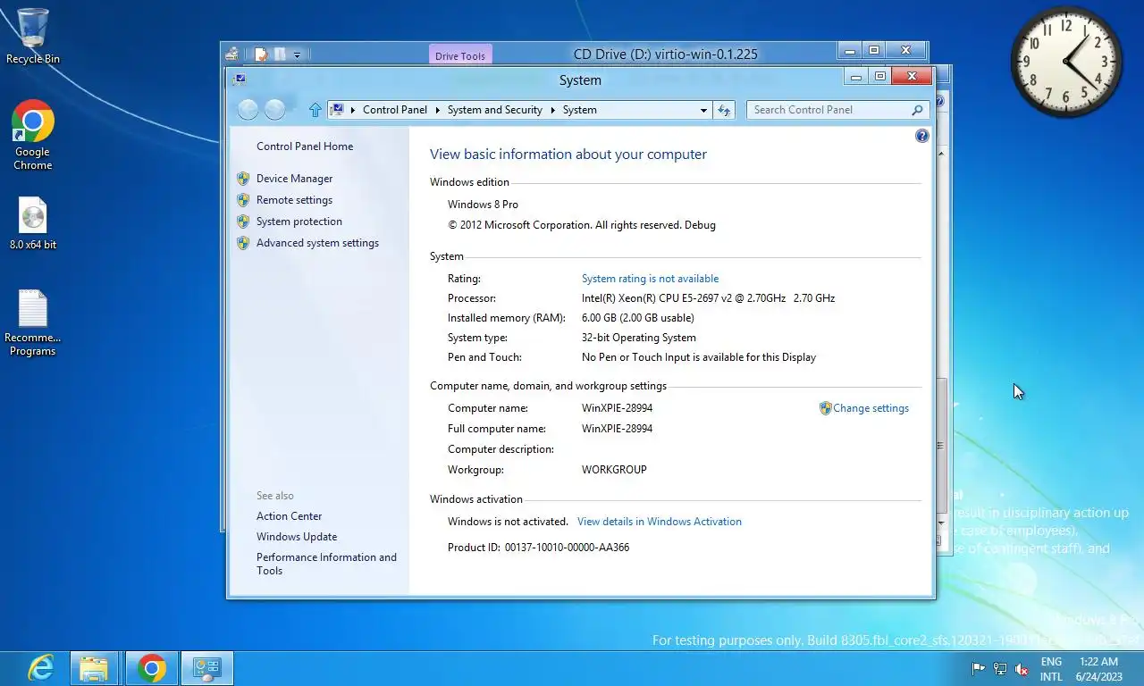Open Customize Quick Access Toolbar dropdown in CD Drive window

tap(297, 54)
